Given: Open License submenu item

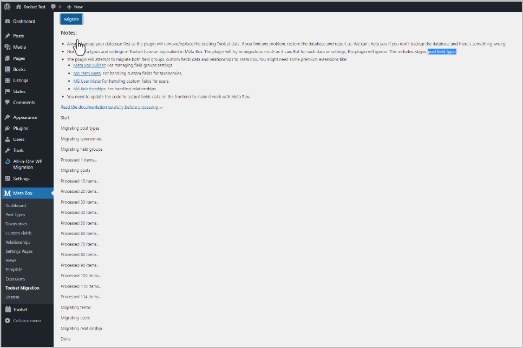Looking at the screenshot, I should 12,297.
